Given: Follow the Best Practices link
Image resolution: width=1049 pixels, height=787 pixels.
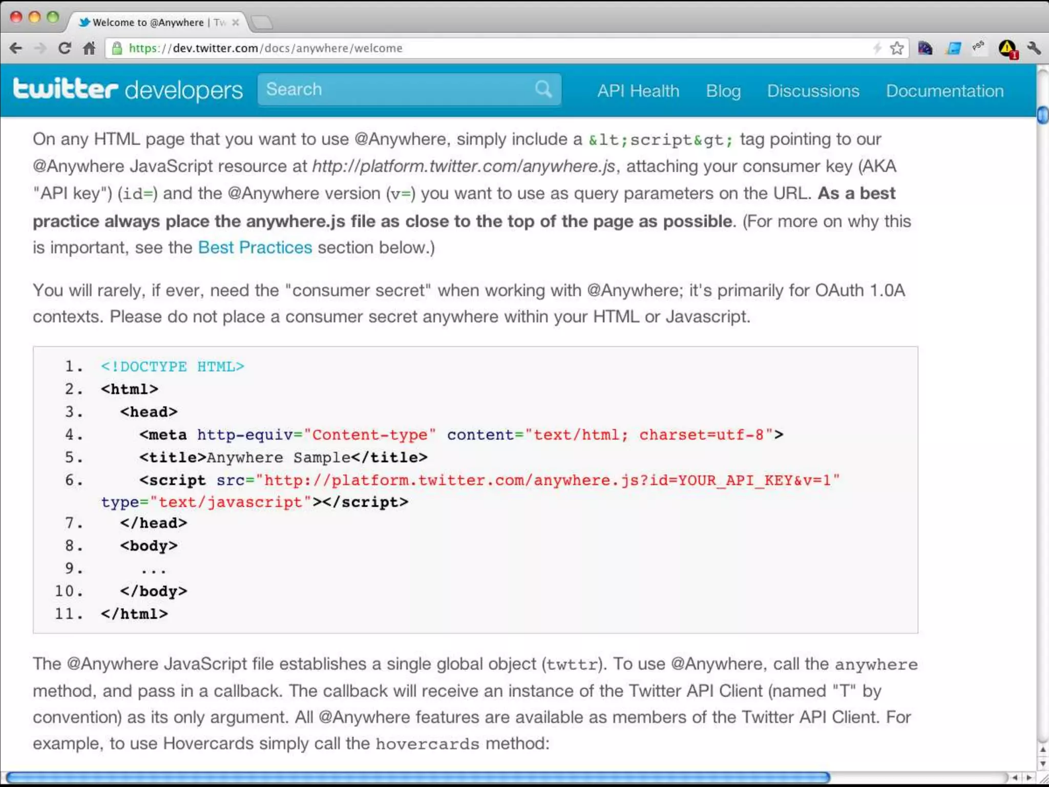Looking at the screenshot, I should [255, 247].
